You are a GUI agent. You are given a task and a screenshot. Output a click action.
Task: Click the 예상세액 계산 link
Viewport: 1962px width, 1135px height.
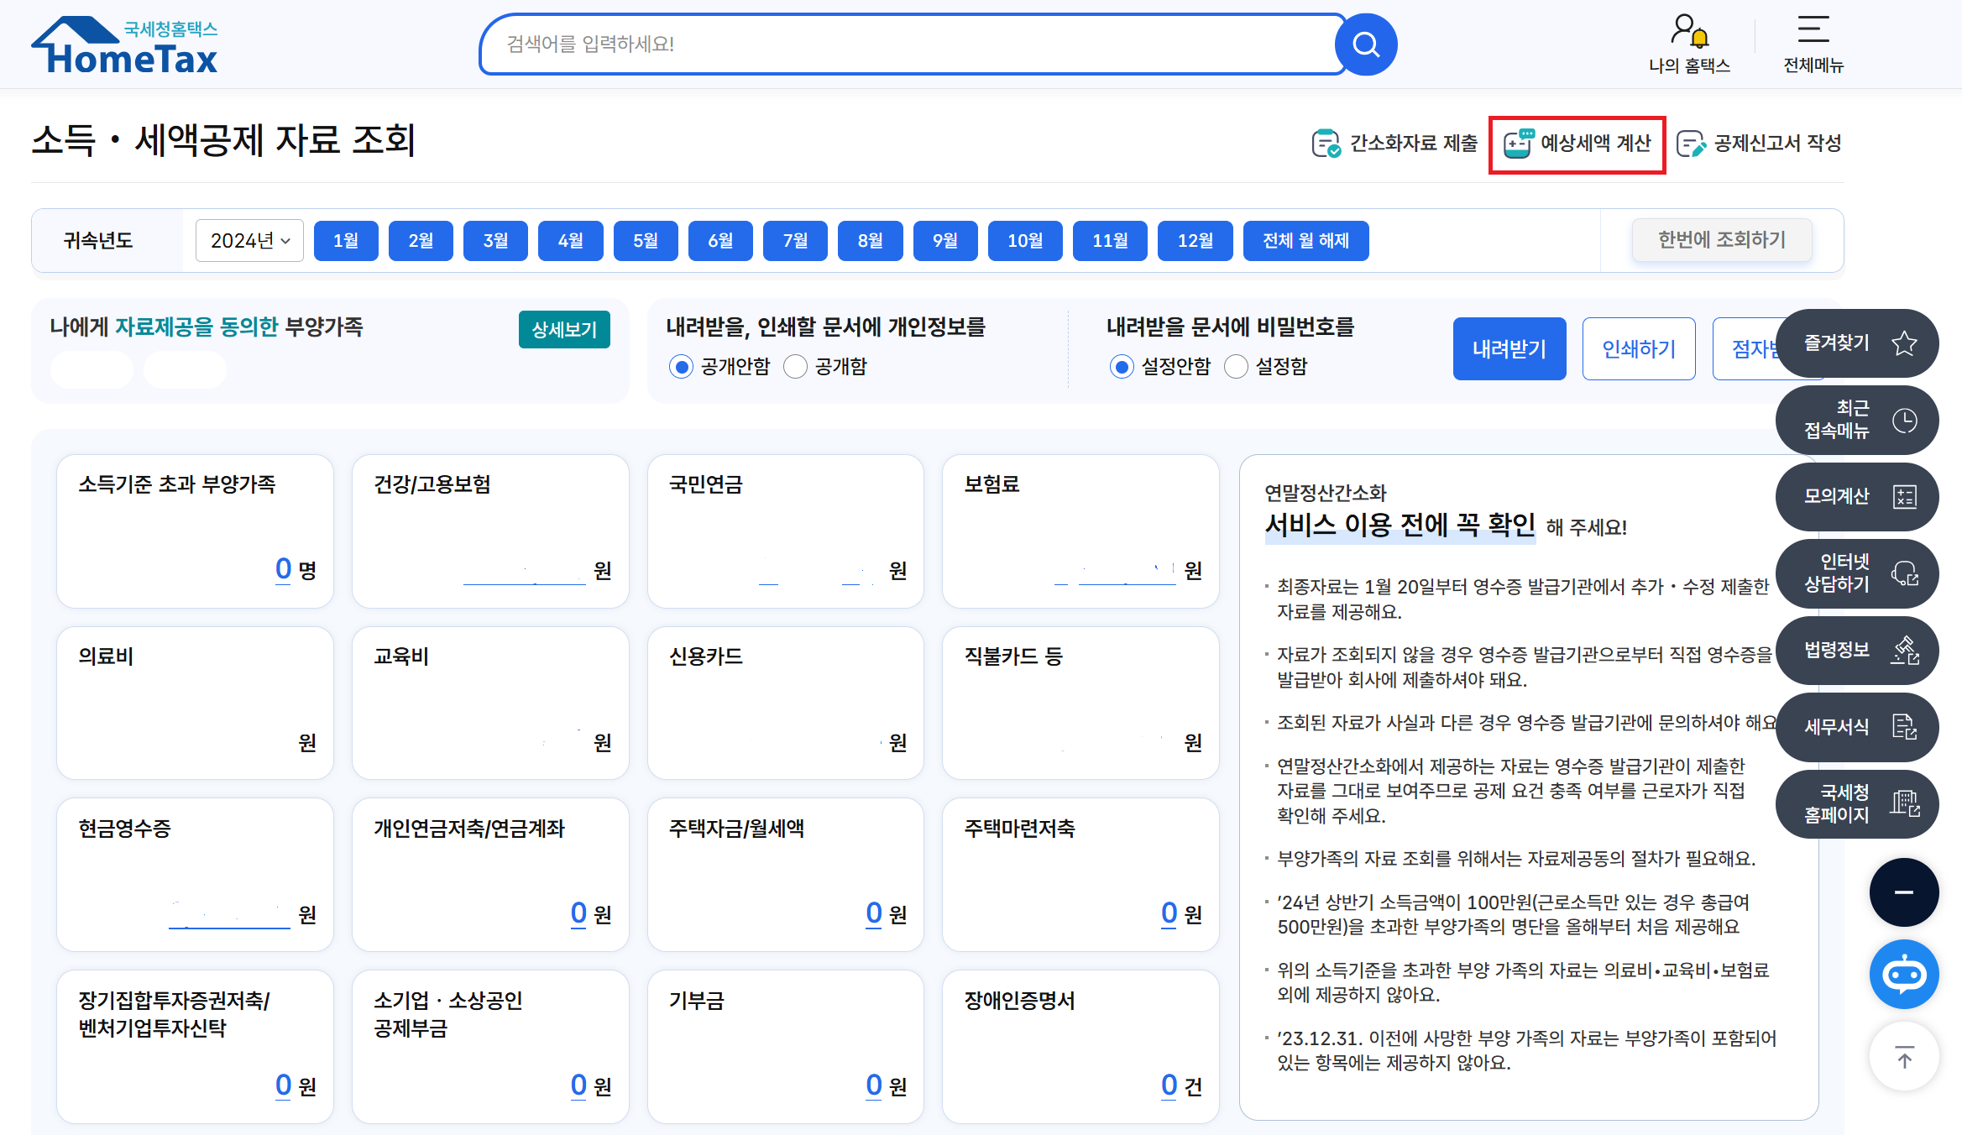pos(1577,144)
